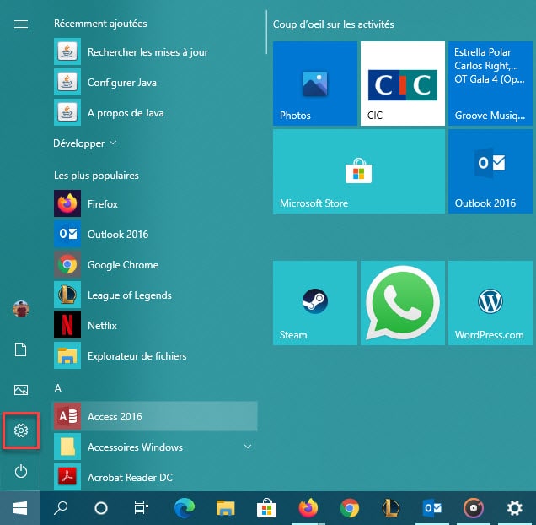
Task: Open Acrobat Reader DC
Action: coord(156,477)
